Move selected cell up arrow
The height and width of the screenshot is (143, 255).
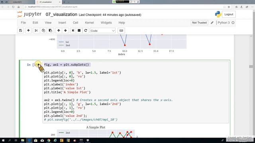[59, 31]
